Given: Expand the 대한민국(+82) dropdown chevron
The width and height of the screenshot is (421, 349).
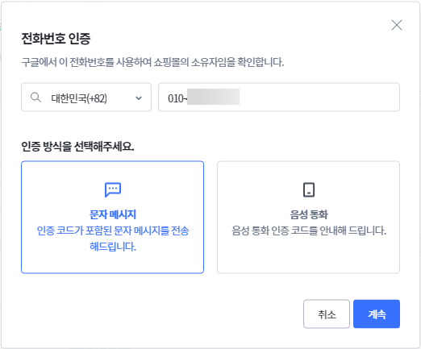Looking at the screenshot, I should click(x=139, y=98).
